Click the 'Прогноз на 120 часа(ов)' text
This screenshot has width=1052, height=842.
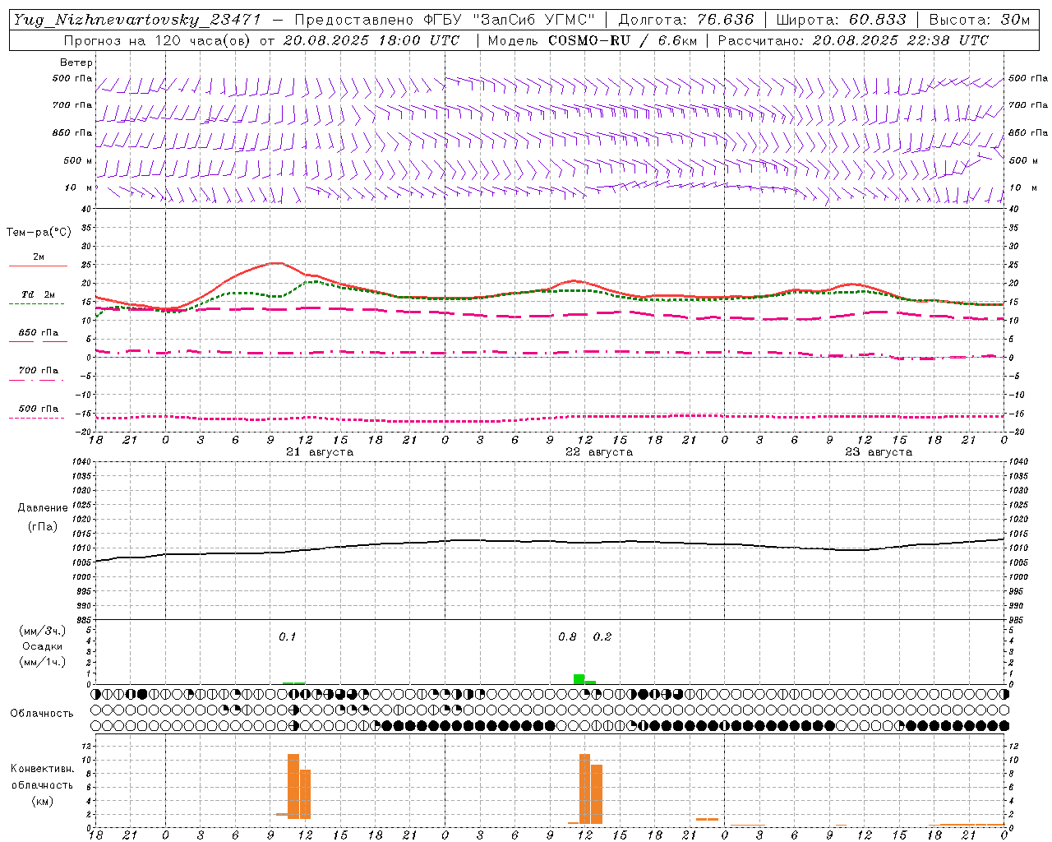[158, 39]
